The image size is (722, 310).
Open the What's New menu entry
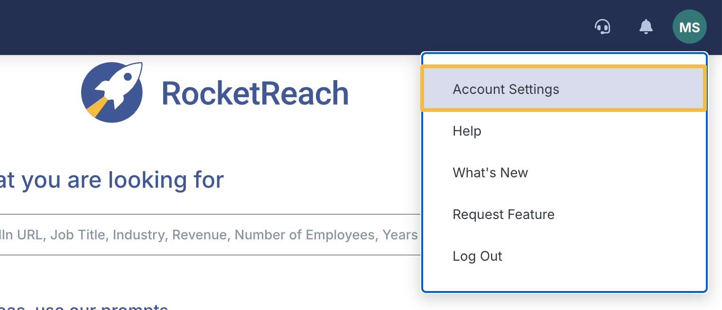tap(490, 173)
